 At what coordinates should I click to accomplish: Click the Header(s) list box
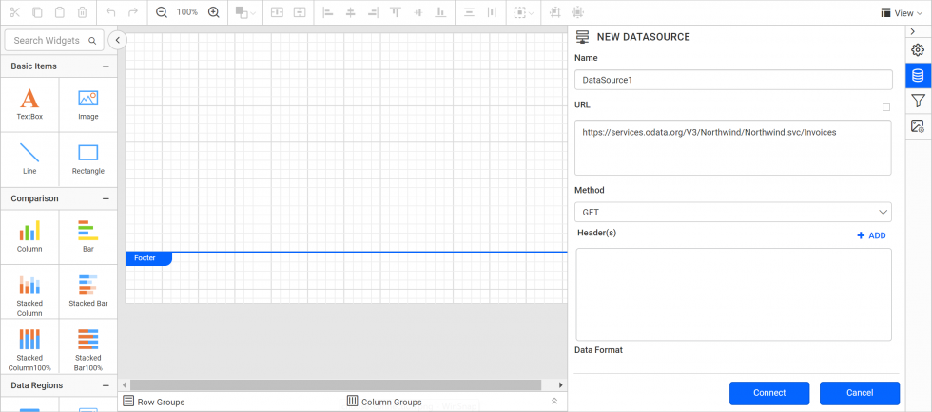(x=733, y=294)
